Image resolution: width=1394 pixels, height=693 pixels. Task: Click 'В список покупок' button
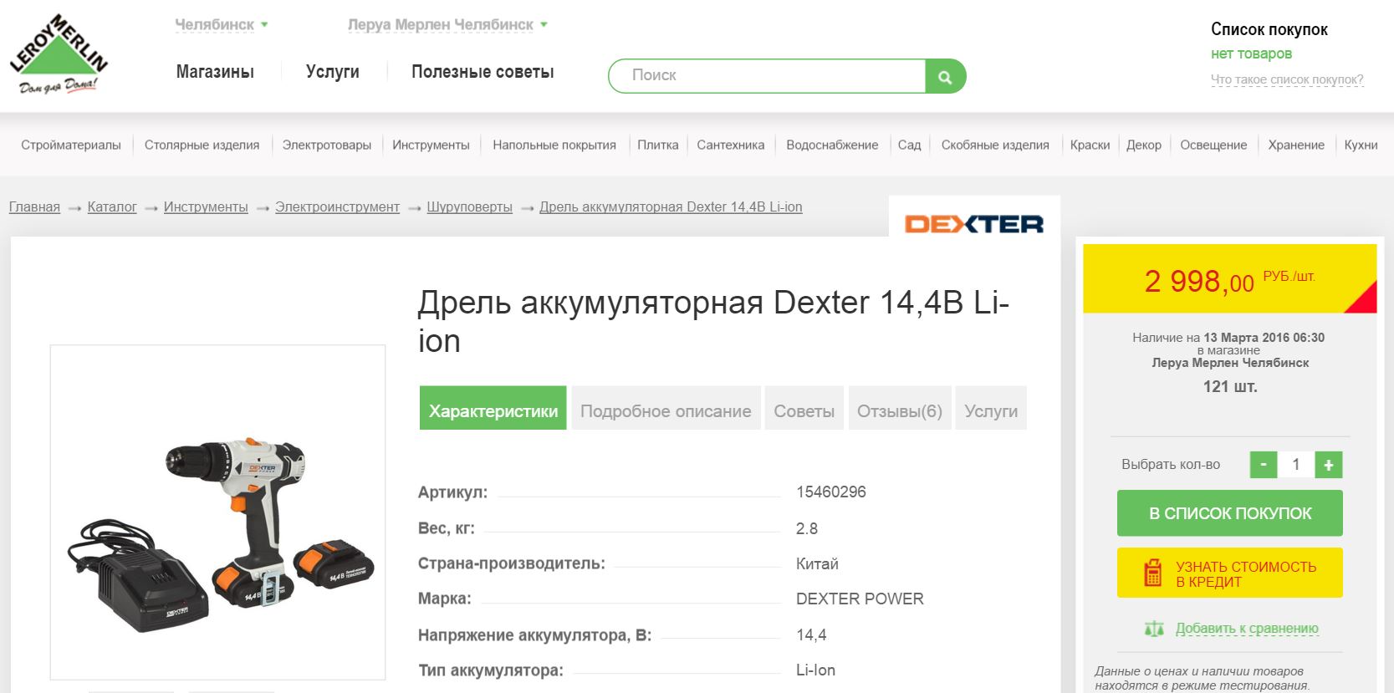[1230, 513]
